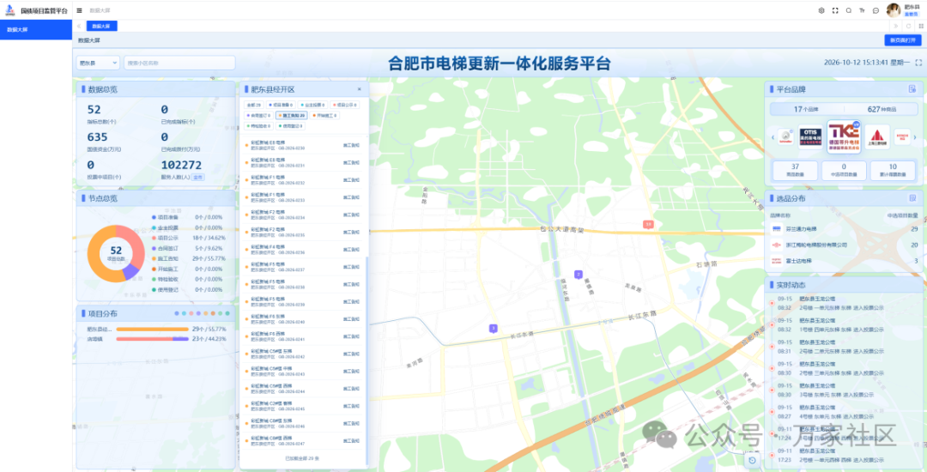927x472 pixels.
Task: Open list entry GB-2026-0240
Action: [x=302, y=319]
